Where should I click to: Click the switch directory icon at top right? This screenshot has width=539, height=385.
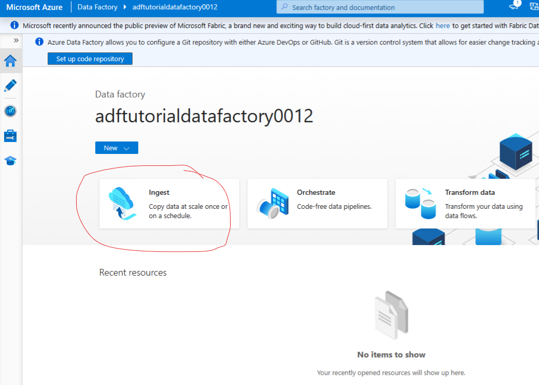(534, 7)
